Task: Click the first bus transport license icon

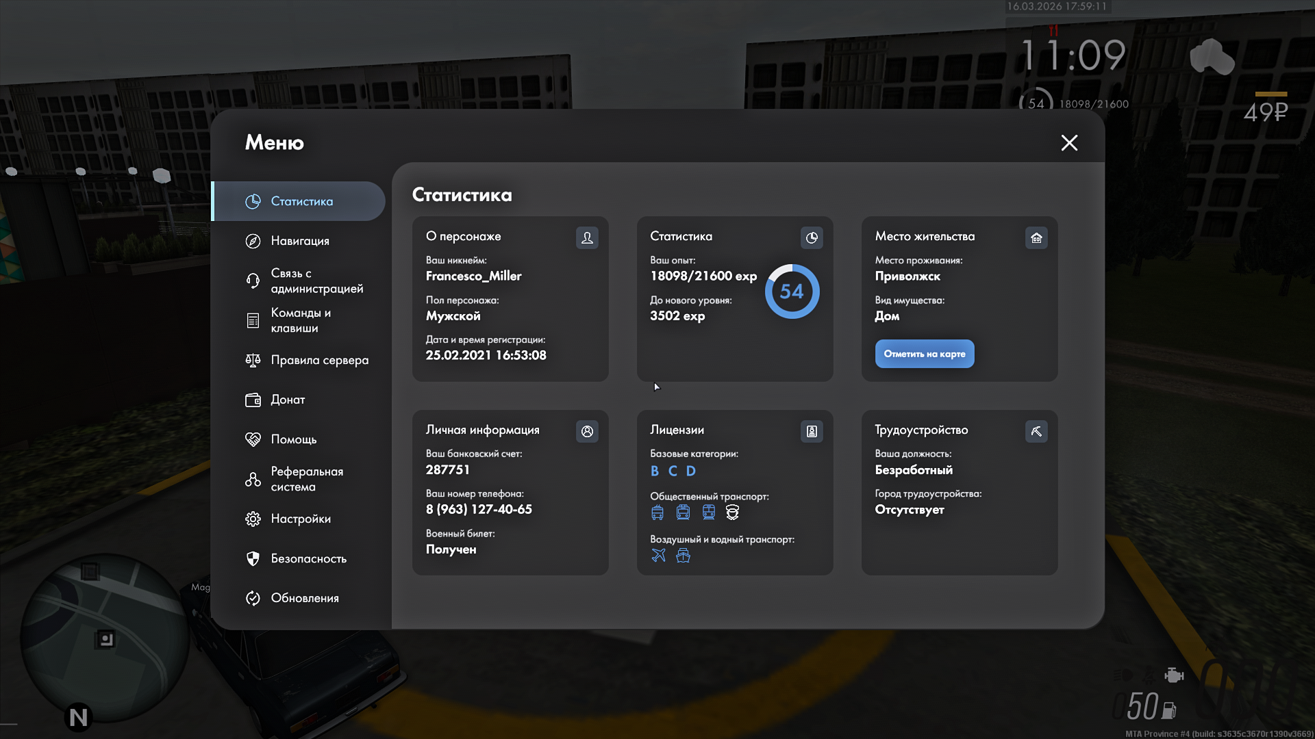Action: [x=657, y=512]
